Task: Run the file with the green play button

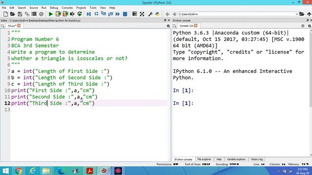Action: click(51, 14)
